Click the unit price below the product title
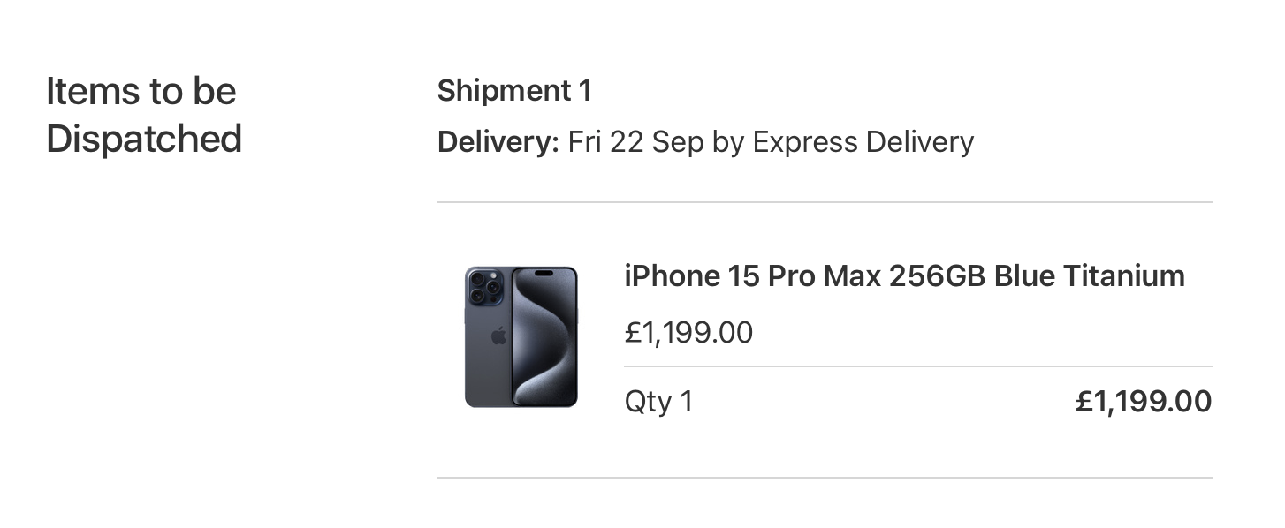The height and width of the screenshot is (528, 1285). point(688,333)
